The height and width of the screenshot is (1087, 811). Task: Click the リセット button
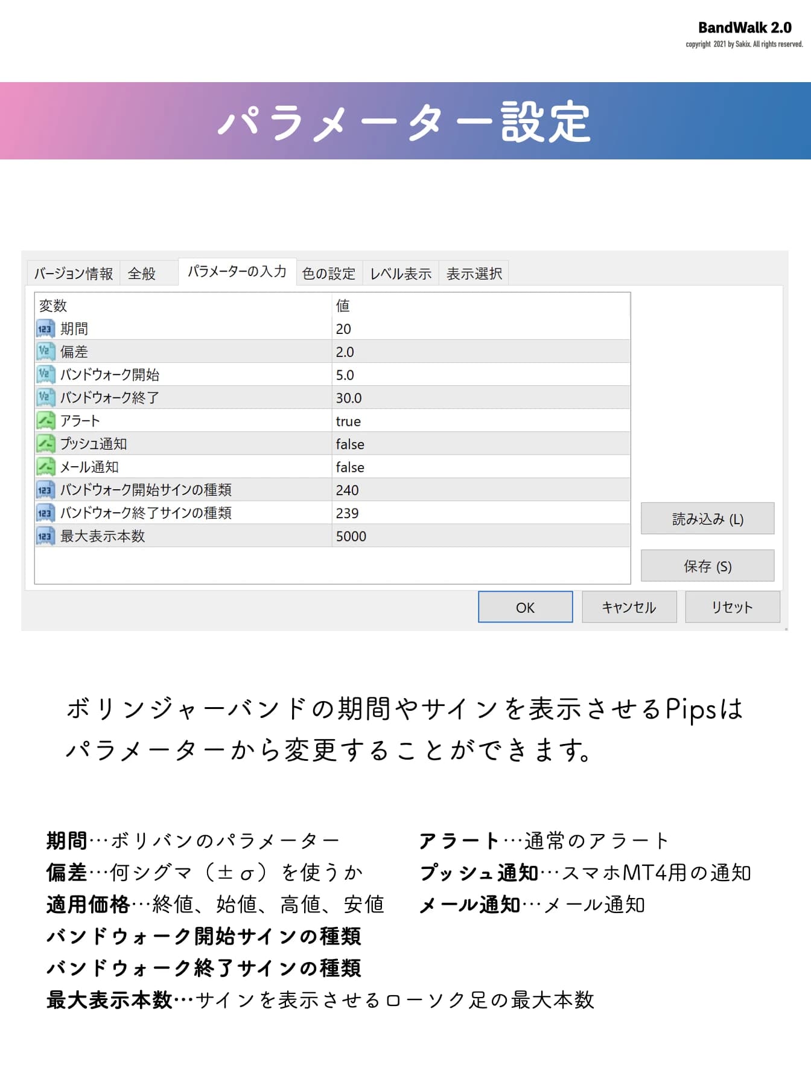tap(732, 607)
